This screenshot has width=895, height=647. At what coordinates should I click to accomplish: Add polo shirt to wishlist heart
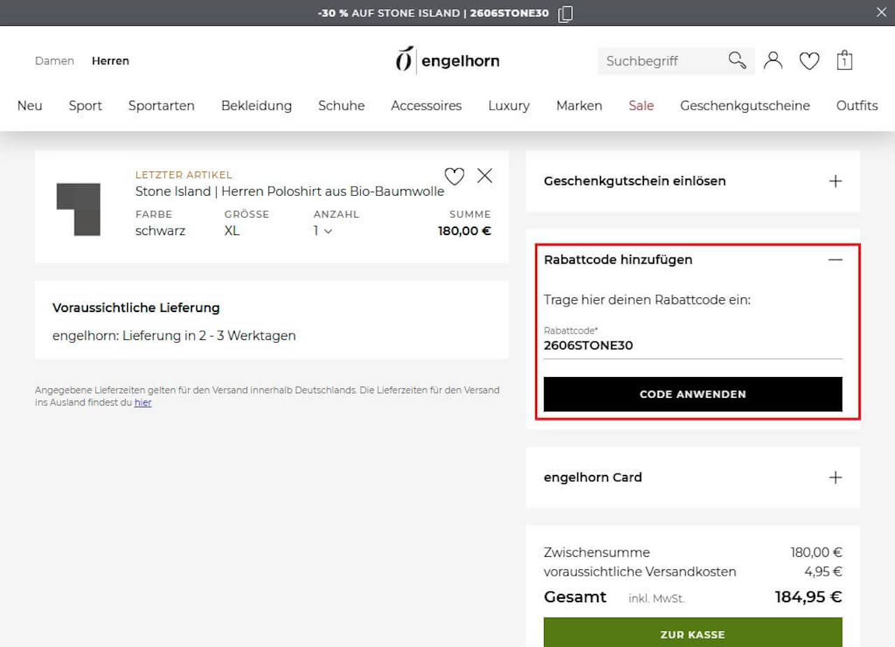(x=454, y=176)
